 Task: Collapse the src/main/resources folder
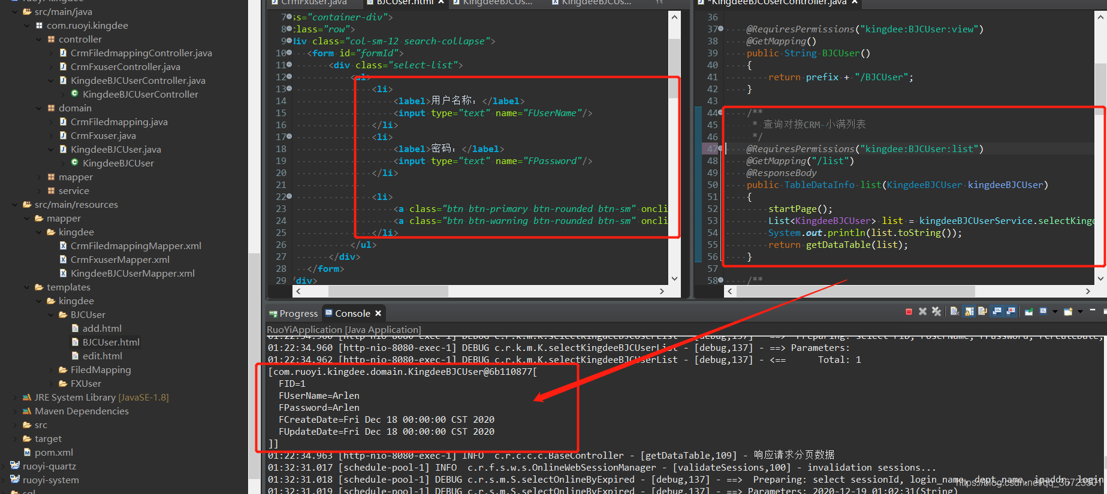pyautogui.click(x=15, y=205)
